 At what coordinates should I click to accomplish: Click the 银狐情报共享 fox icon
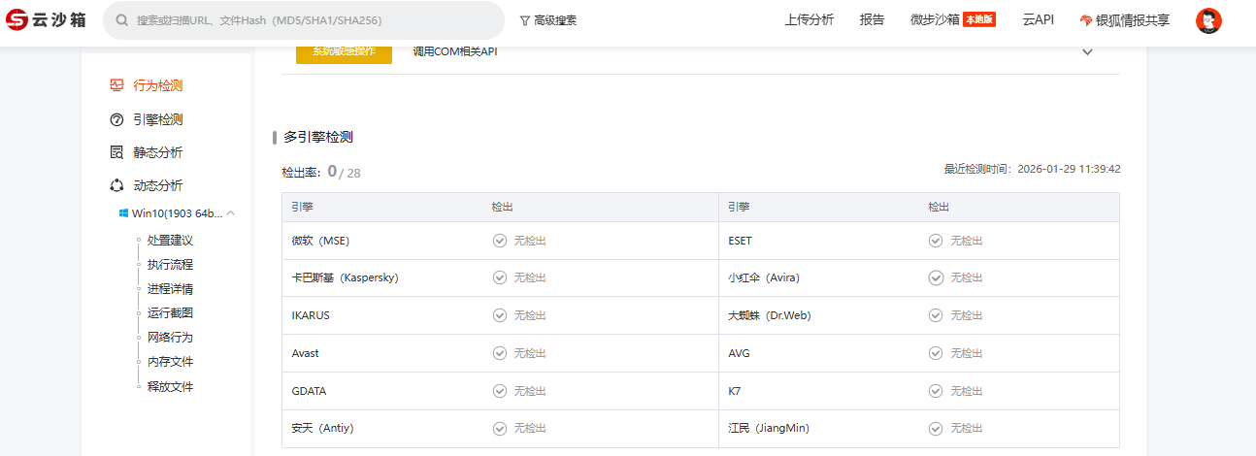[x=1086, y=20]
